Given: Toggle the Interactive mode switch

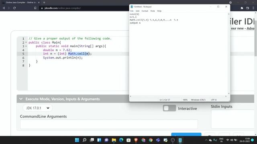Looking at the screenshot, I should (x=169, y=108).
